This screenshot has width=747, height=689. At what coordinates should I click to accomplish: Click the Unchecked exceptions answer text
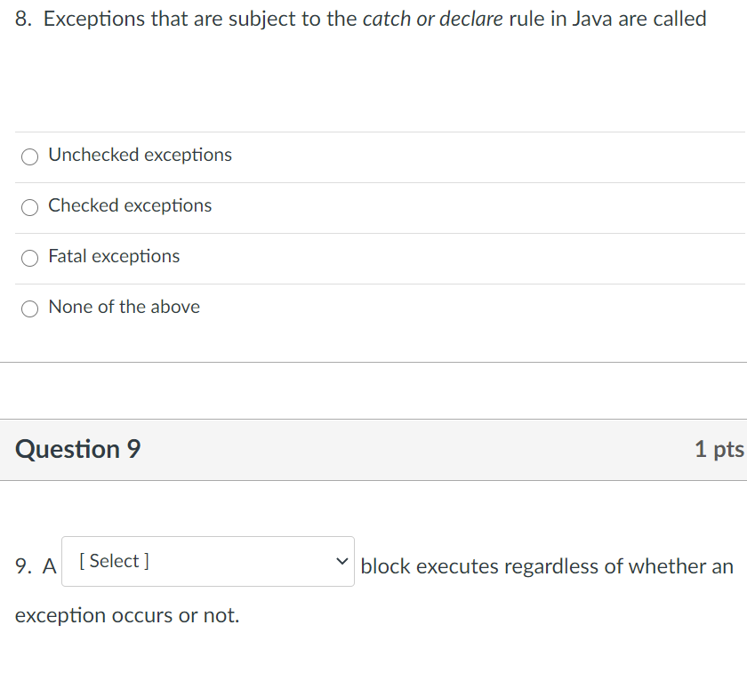[x=140, y=155]
